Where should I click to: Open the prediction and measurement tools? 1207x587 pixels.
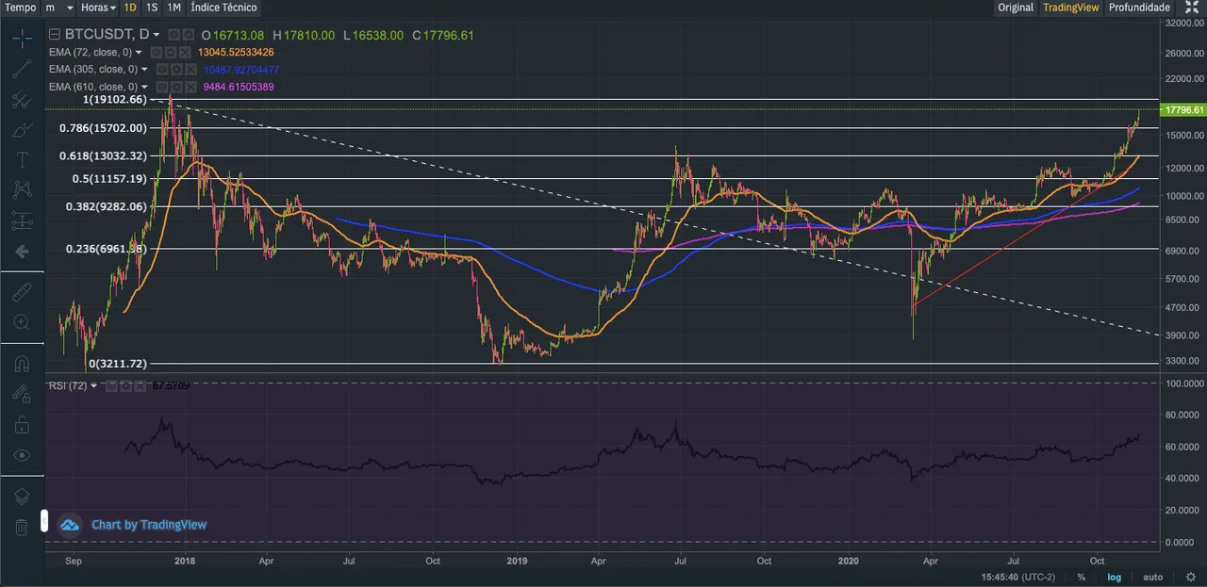click(22, 220)
